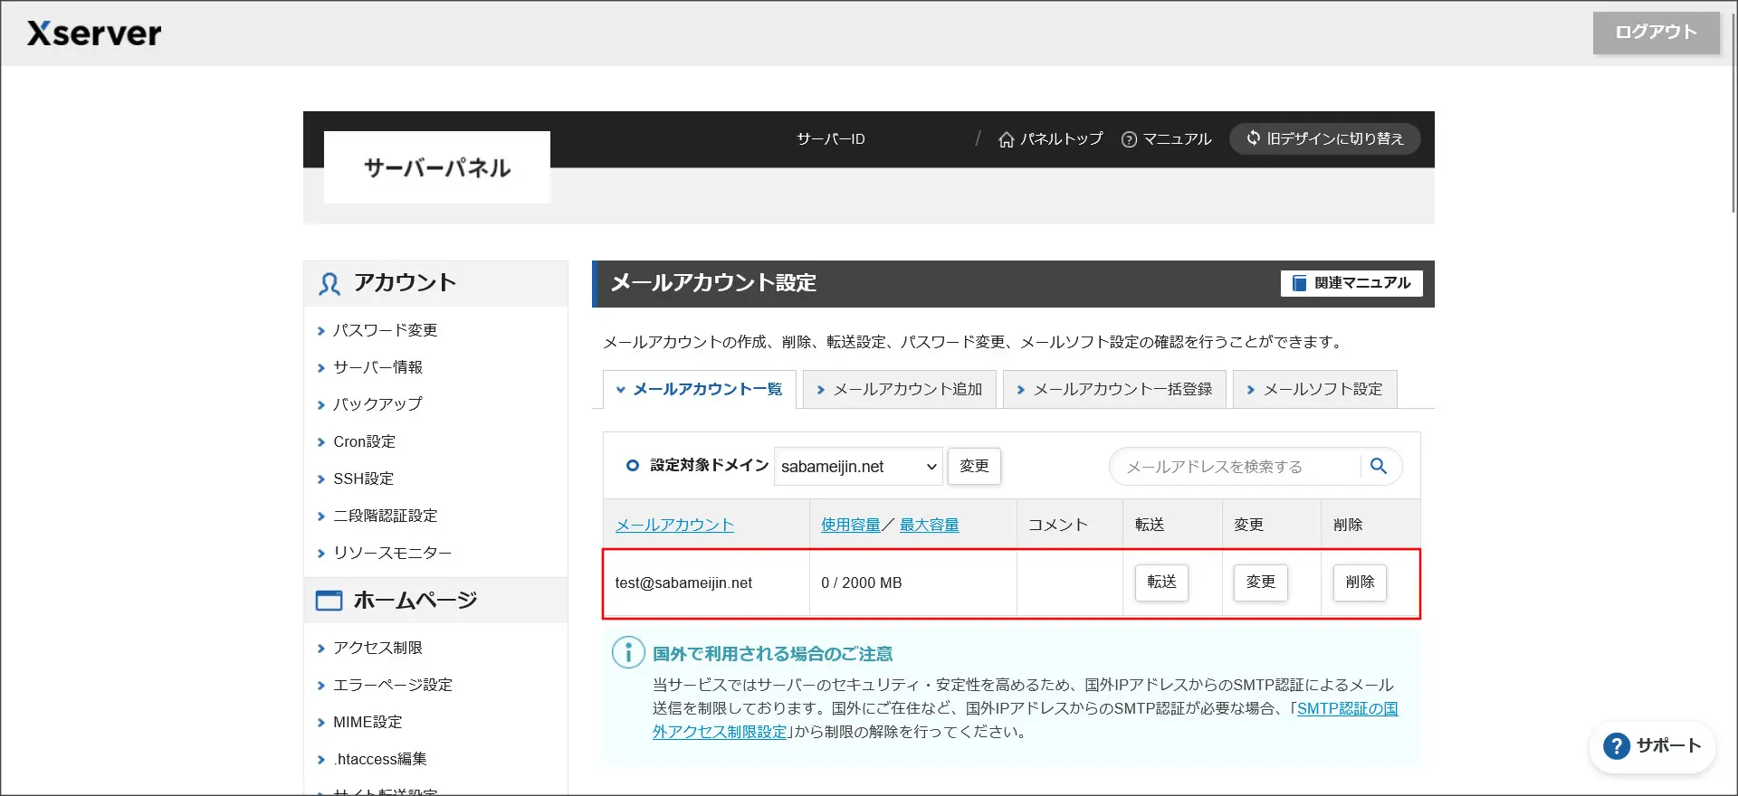Open SSH設定 in sidebar

point(363,479)
